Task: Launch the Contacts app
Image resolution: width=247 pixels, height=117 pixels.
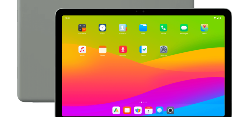Action: click(x=123, y=28)
